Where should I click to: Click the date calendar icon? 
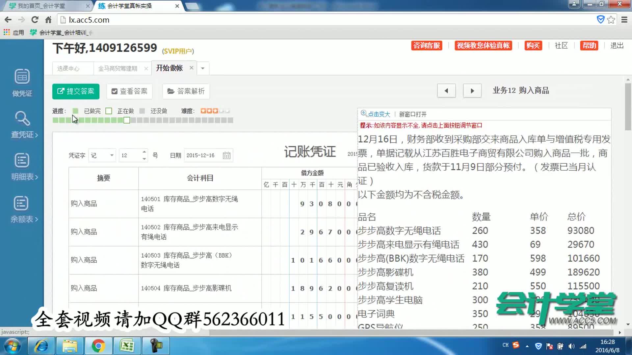[x=226, y=155]
